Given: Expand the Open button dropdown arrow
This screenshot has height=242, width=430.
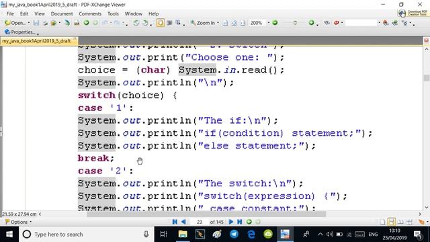Looking at the screenshot, I should point(29,23).
